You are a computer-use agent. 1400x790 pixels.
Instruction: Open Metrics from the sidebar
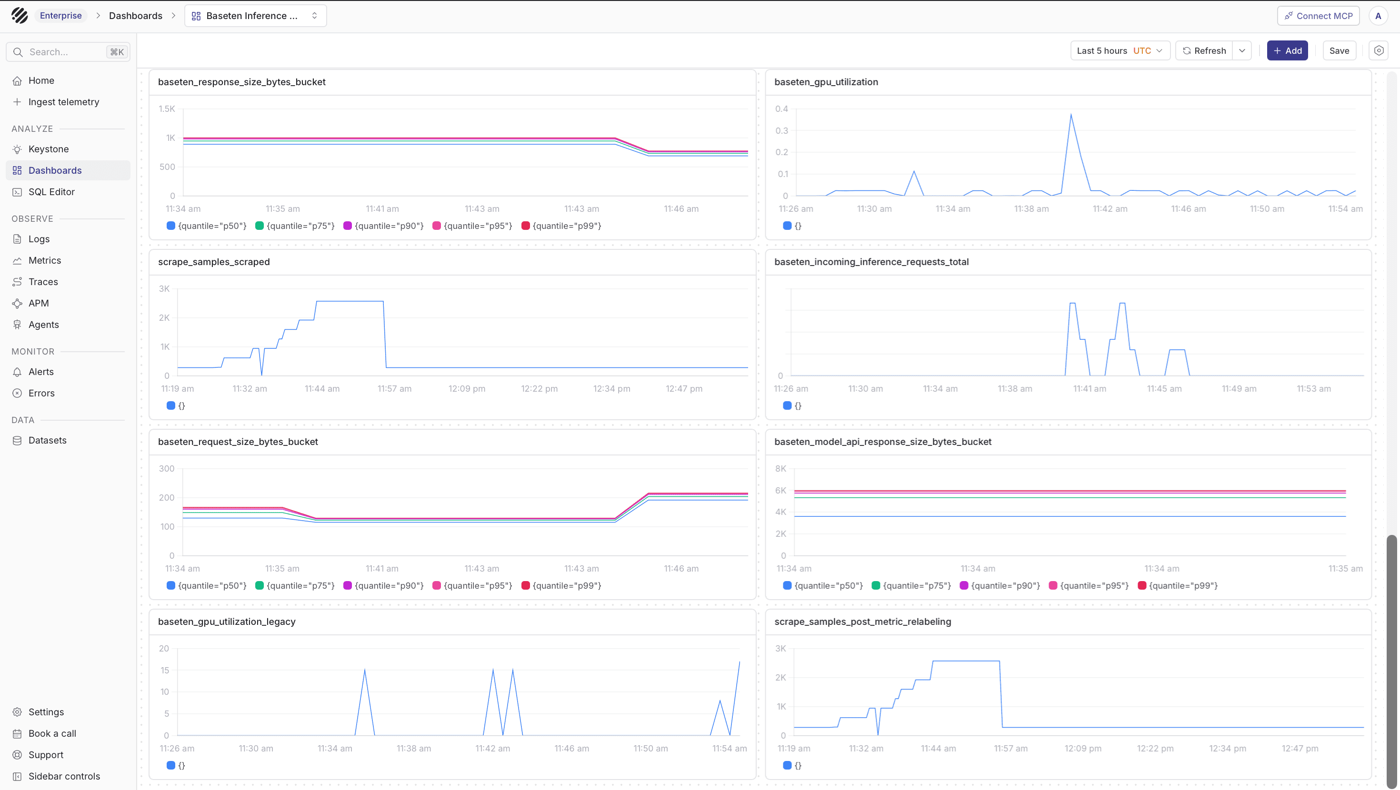[x=68, y=260]
